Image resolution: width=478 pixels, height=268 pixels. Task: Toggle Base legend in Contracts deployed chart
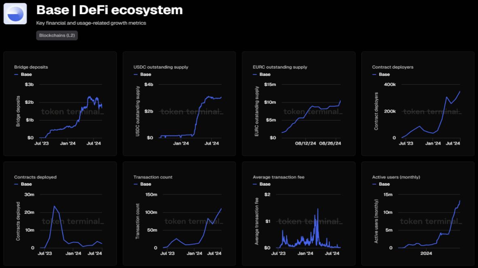(x=23, y=184)
